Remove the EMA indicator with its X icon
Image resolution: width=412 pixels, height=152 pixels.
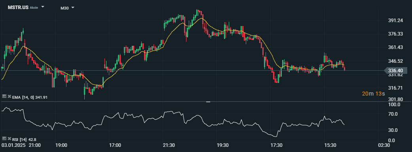tap(9, 97)
